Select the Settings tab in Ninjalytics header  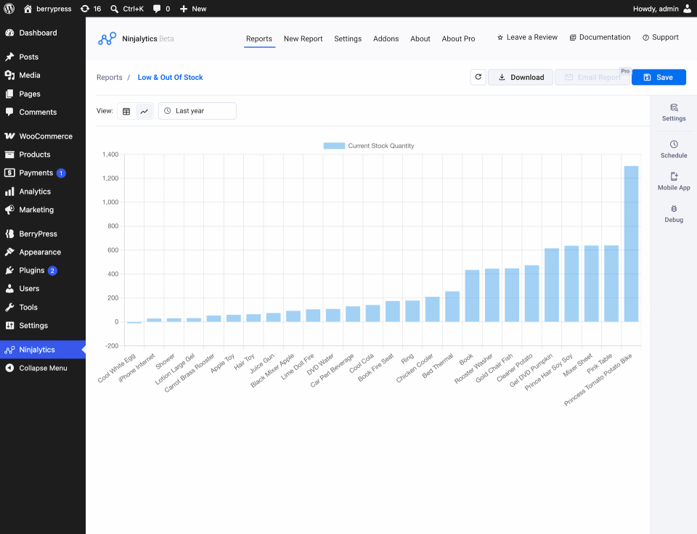pyautogui.click(x=348, y=38)
